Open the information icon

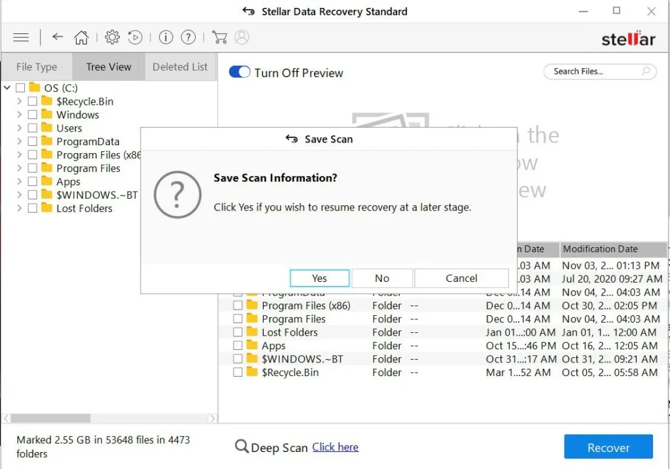point(166,37)
